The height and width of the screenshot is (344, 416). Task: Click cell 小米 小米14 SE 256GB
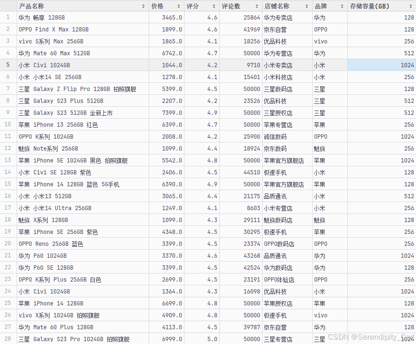[x=83, y=77]
